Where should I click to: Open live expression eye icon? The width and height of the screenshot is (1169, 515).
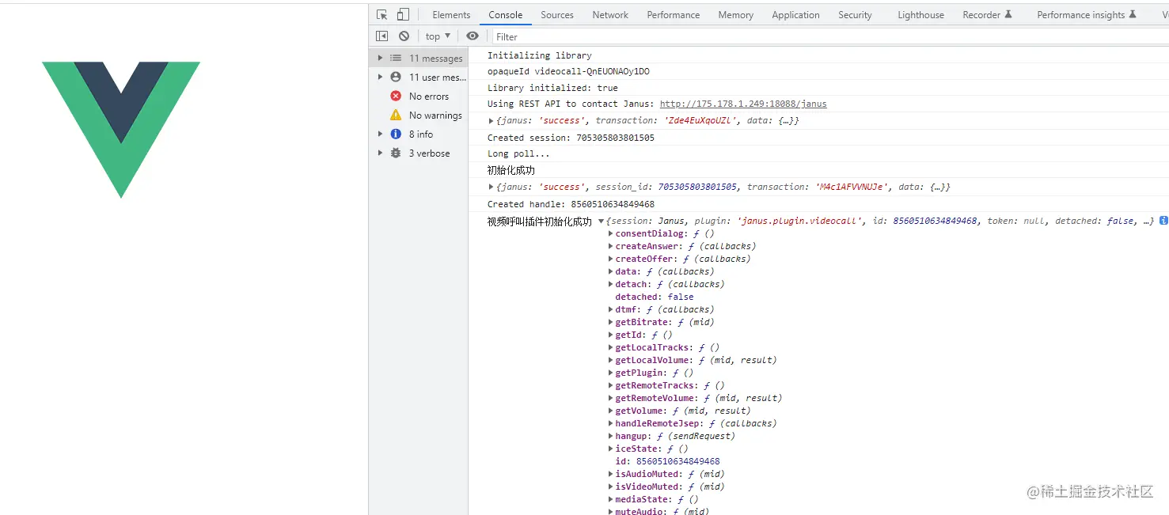pyautogui.click(x=473, y=36)
